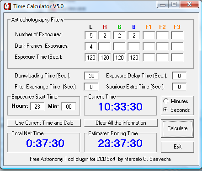The image size is (202, 171).
Task: Click the F3 Dark Frames Exposures field
Action: [x=177, y=46]
